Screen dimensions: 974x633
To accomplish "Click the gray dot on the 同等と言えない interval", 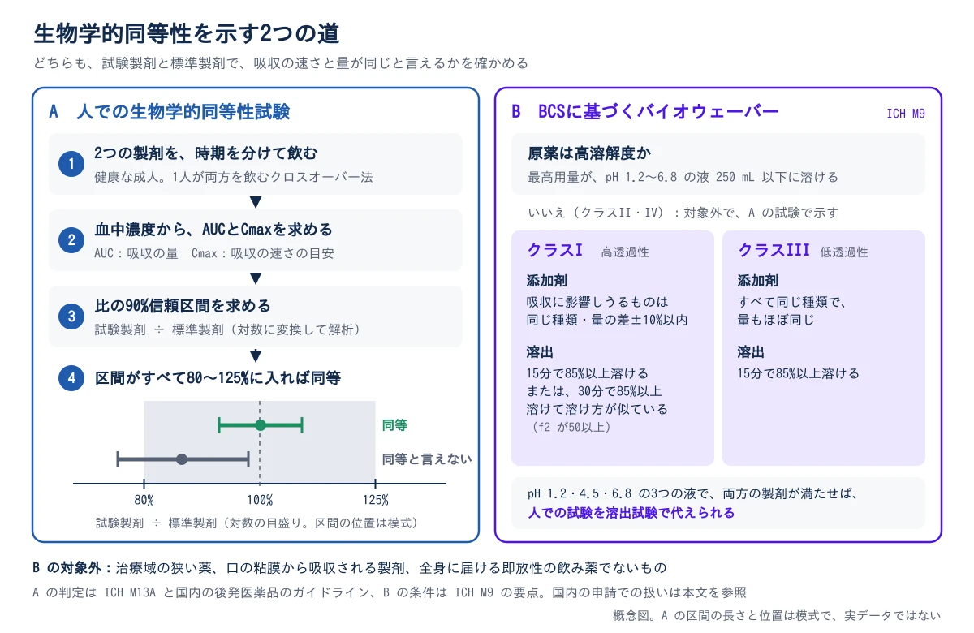I will coord(182,459).
